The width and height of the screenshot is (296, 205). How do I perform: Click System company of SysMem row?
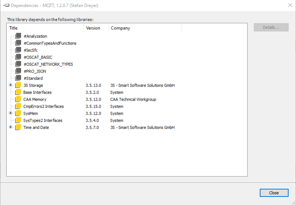117,113
